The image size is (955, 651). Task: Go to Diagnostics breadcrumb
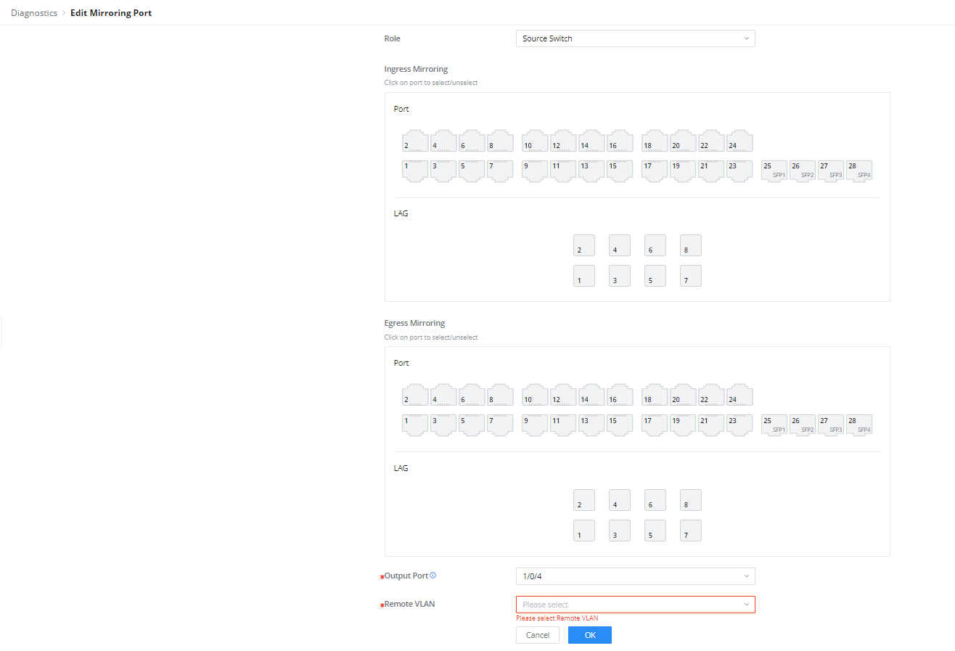pos(34,13)
